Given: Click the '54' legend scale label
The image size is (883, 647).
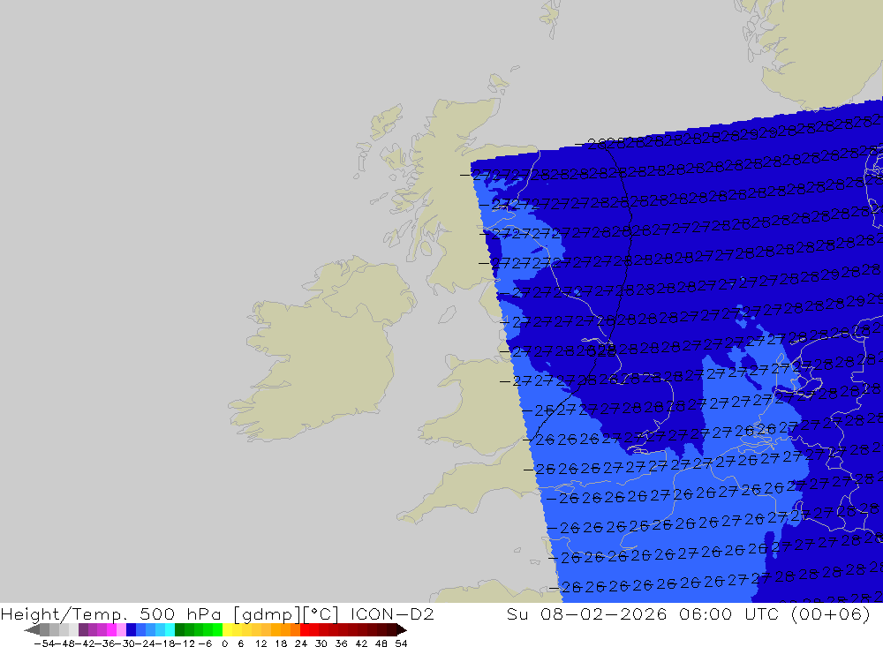Looking at the screenshot, I should click(401, 643).
